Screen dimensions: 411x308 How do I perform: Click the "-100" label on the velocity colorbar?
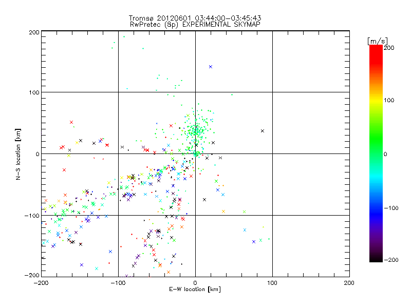391,208
